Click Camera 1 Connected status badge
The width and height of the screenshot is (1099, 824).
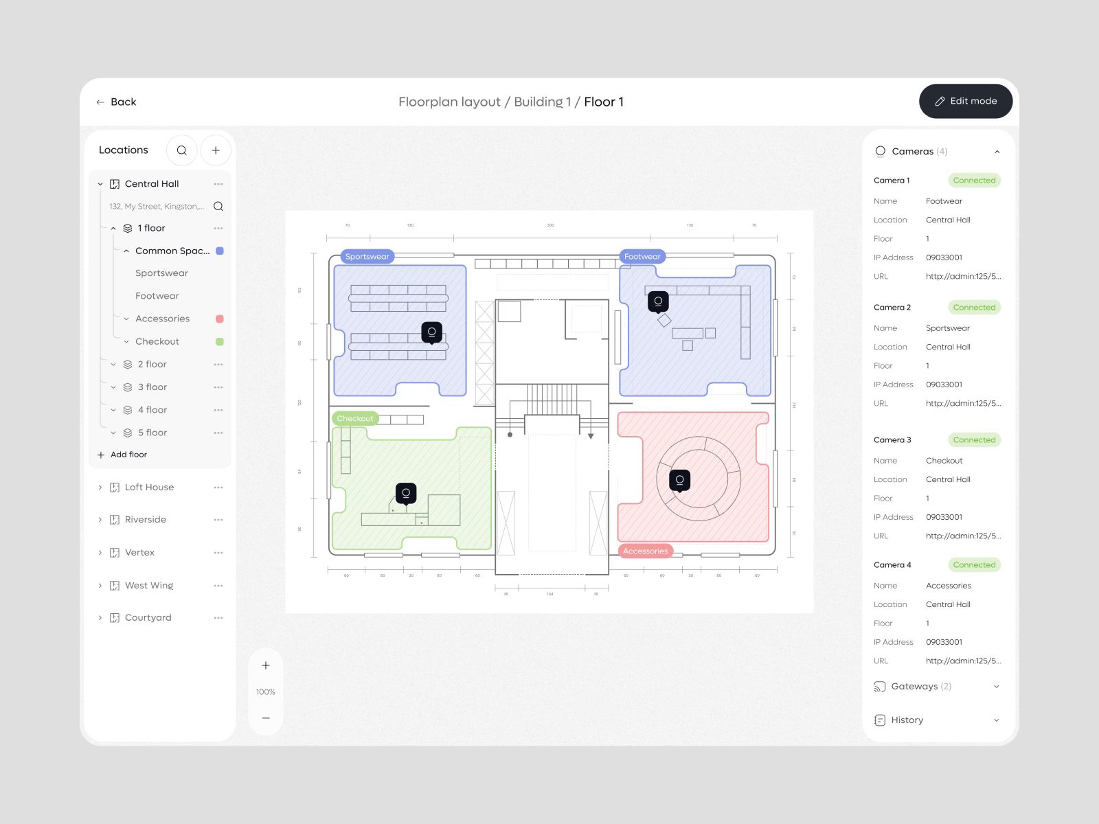(x=974, y=181)
